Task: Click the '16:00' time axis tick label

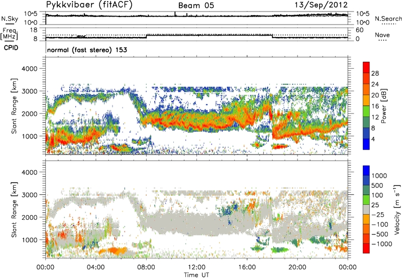Action: pos(247,267)
